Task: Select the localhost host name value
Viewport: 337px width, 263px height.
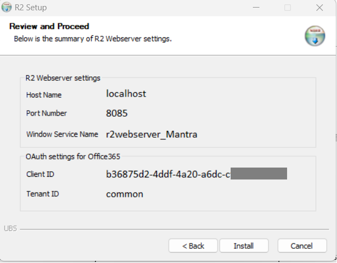Action: 126,94
